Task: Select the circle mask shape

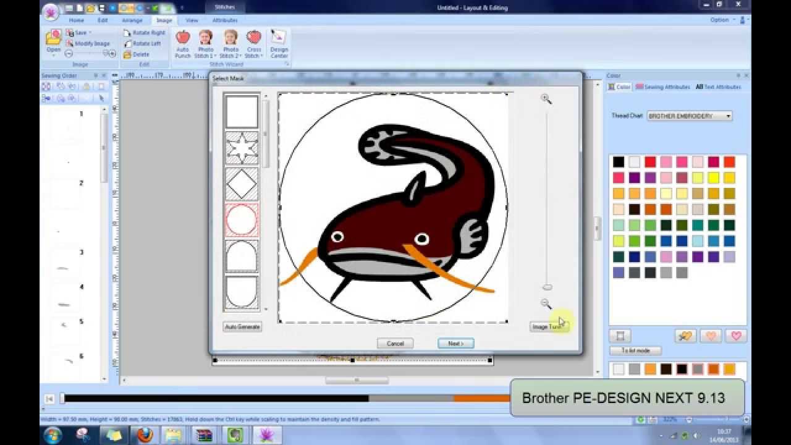Action: [242, 219]
